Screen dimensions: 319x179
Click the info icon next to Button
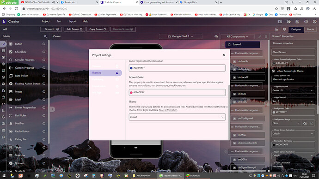coord(44,44)
